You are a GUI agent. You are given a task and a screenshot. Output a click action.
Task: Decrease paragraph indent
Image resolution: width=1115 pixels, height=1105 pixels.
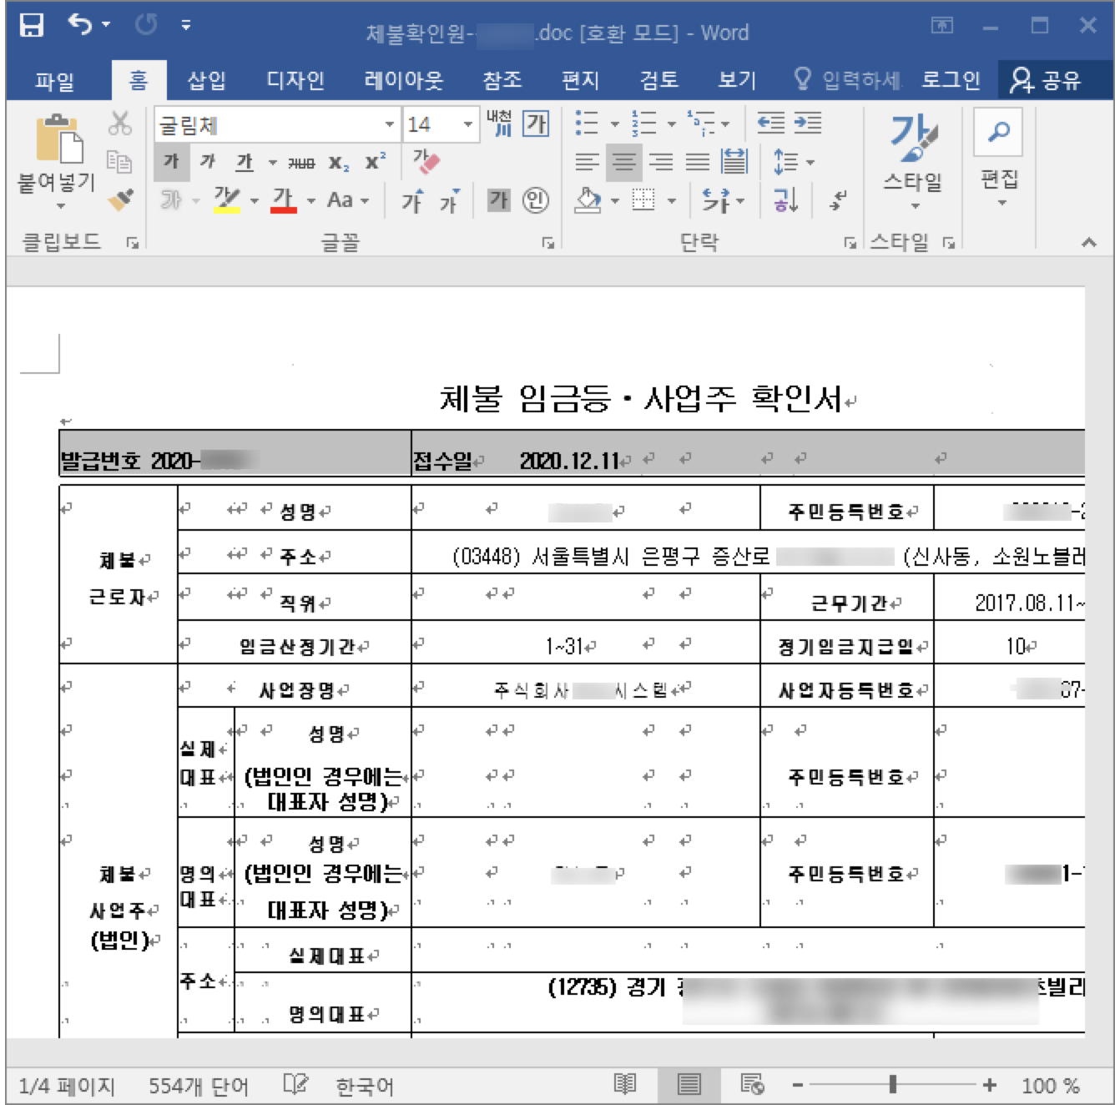(771, 124)
